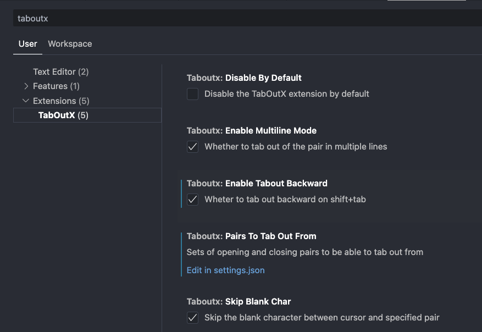This screenshot has width=482, height=332.
Task: Enable the Disable By Default checkbox
Action: 192,94
